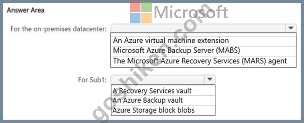The width and height of the screenshot is (304, 123).
Task: Click the For Sub1 label
Action: [x=92, y=80]
